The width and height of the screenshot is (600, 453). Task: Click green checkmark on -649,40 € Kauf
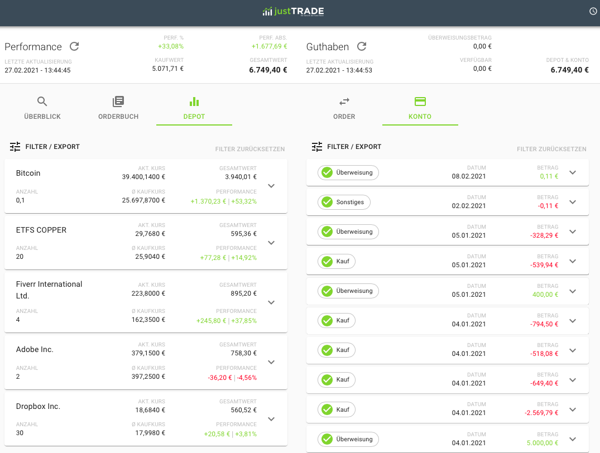(327, 379)
